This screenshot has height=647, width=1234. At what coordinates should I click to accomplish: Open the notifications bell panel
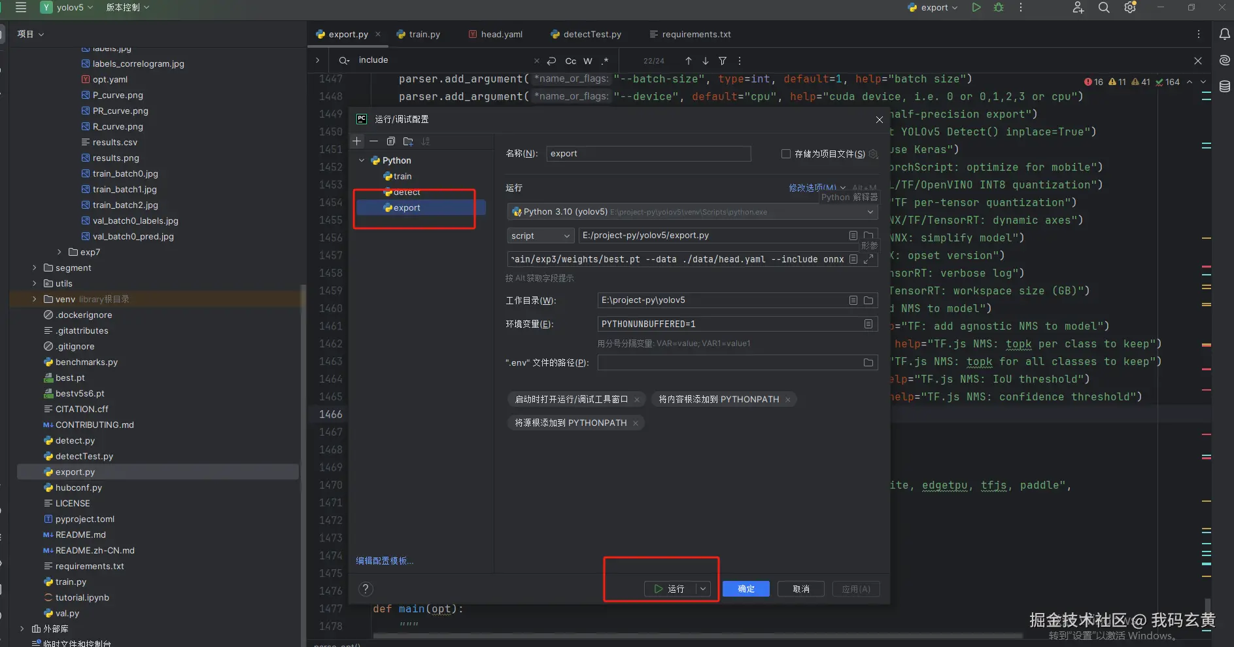point(1225,34)
